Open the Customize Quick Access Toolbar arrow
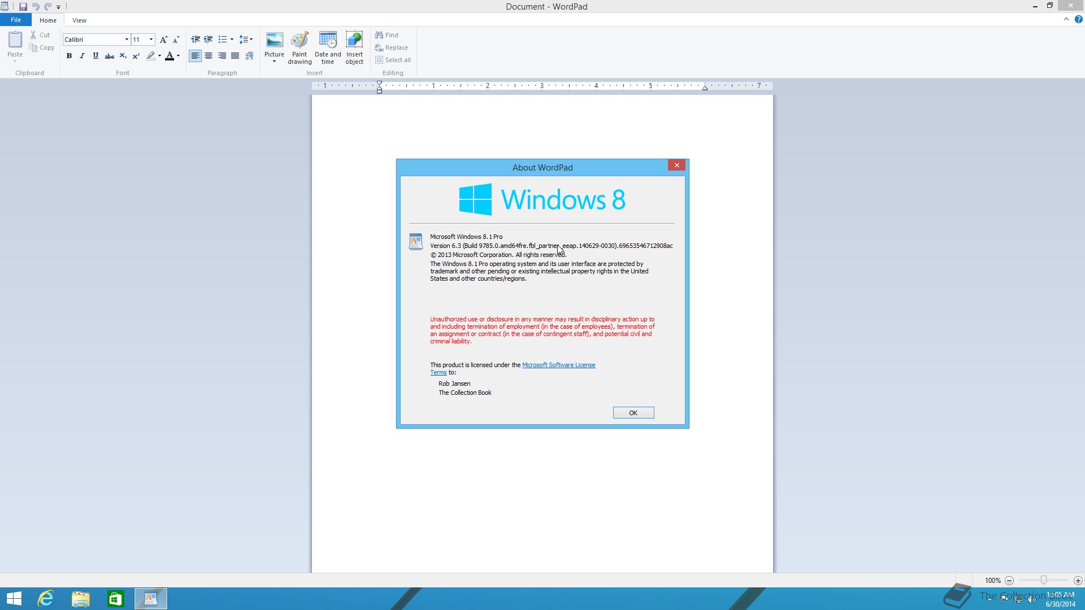Screen dimensions: 1085x610 (x=58, y=7)
